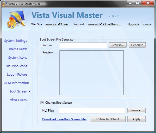Go to Theme Patch section

[x=18, y=49]
